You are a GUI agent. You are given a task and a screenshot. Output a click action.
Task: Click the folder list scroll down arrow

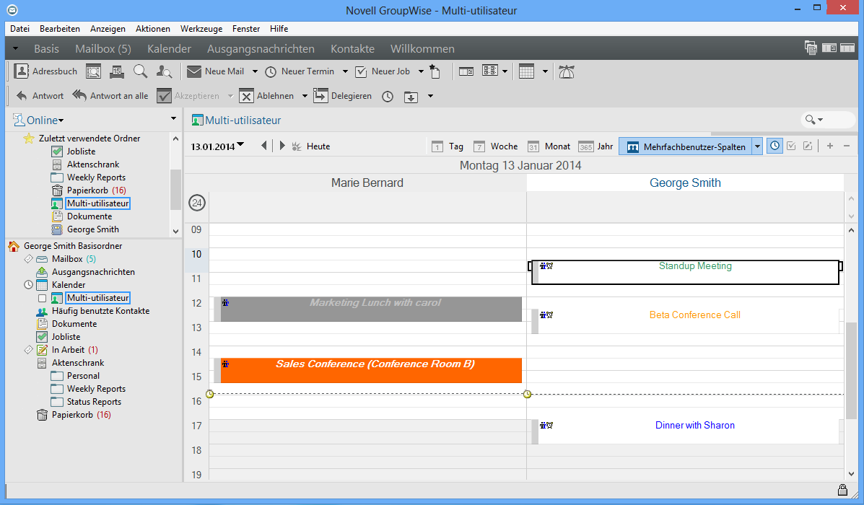pyautogui.click(x=175, y=232)
